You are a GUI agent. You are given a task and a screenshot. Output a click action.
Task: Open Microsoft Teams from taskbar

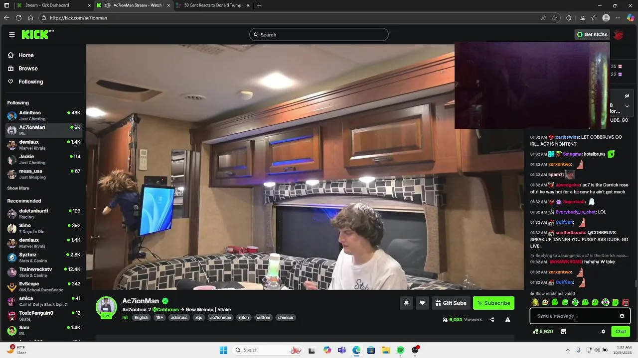tap(341, 350)
